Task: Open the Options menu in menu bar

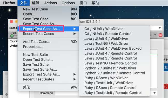Action: (68, 3)
